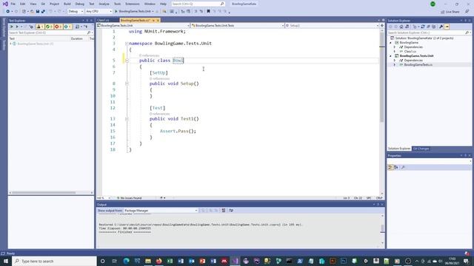
Task: Expand the BowlingGame.Tests.Unit test node
Action: (x=10, y=44)
